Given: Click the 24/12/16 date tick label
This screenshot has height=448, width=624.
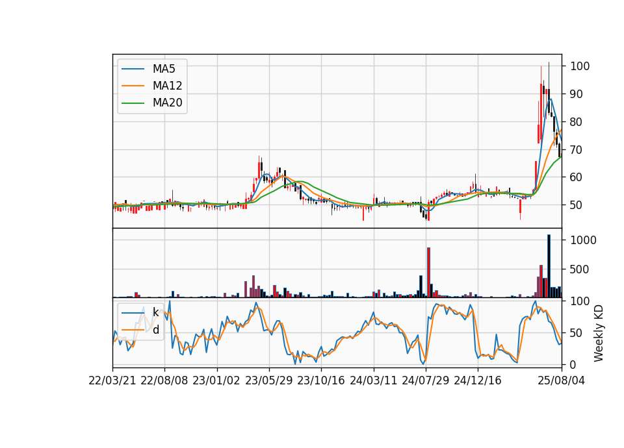Looking at the screenshot, I should tap(478, 380).
